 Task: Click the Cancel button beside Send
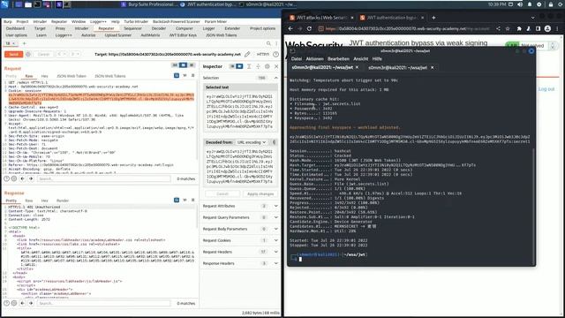[x=43, y=54]
